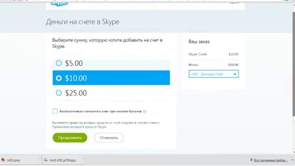Click the vertical page scrollbar thumb

click(294, 64)
